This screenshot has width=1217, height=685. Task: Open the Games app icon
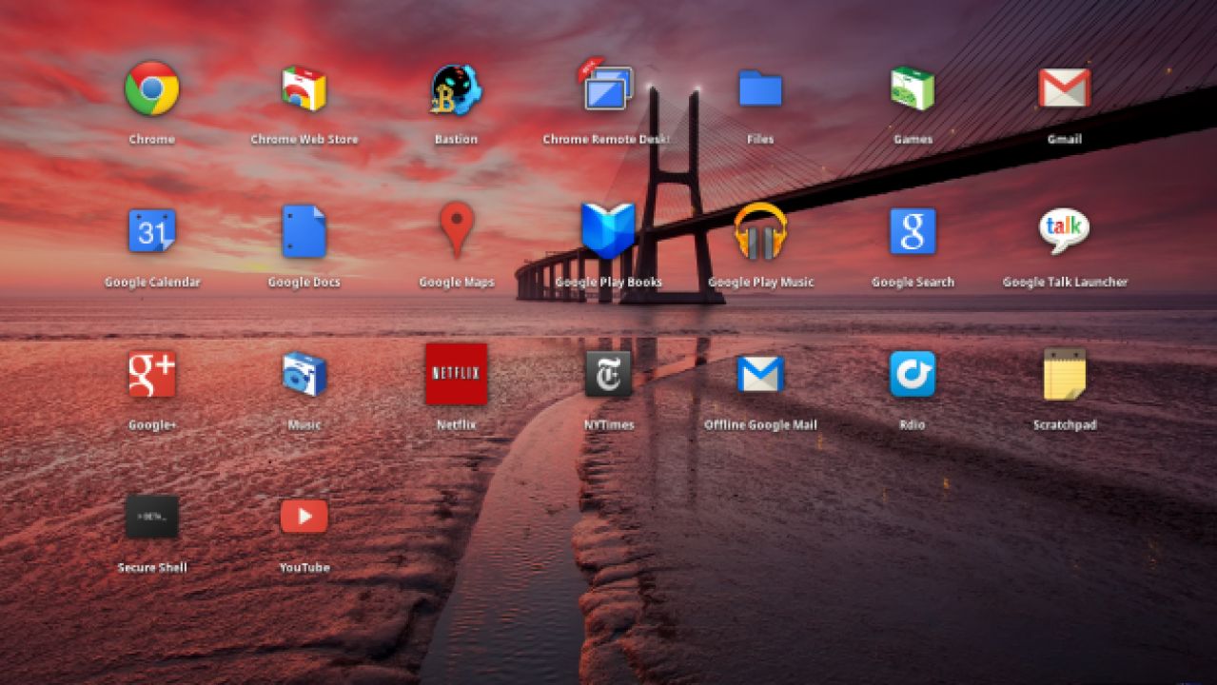(913, 88)
